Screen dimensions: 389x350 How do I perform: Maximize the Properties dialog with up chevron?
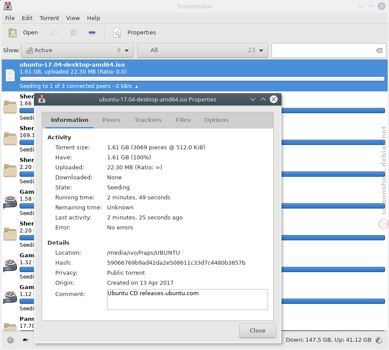click(x=263, y=99)
